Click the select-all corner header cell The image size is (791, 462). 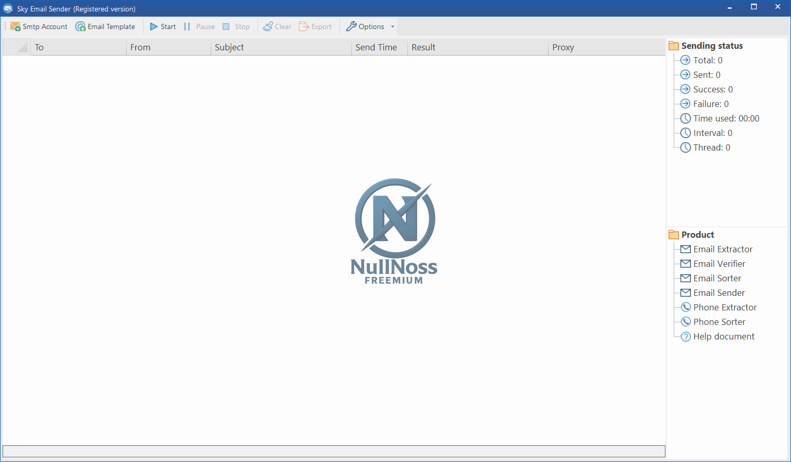[x=17, y=47]
